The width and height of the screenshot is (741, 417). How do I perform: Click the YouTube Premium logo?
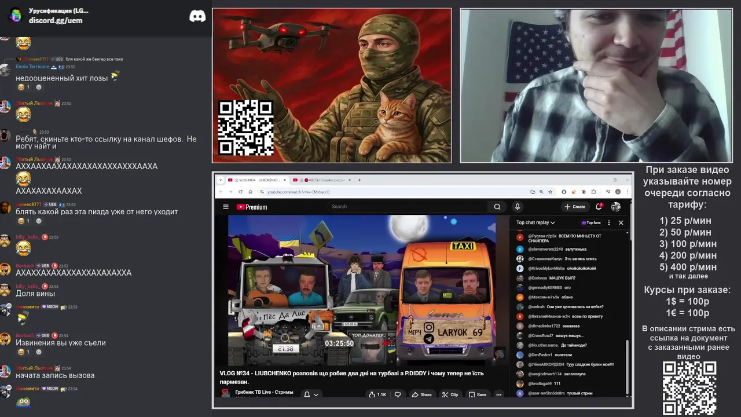tap(252, 207)
